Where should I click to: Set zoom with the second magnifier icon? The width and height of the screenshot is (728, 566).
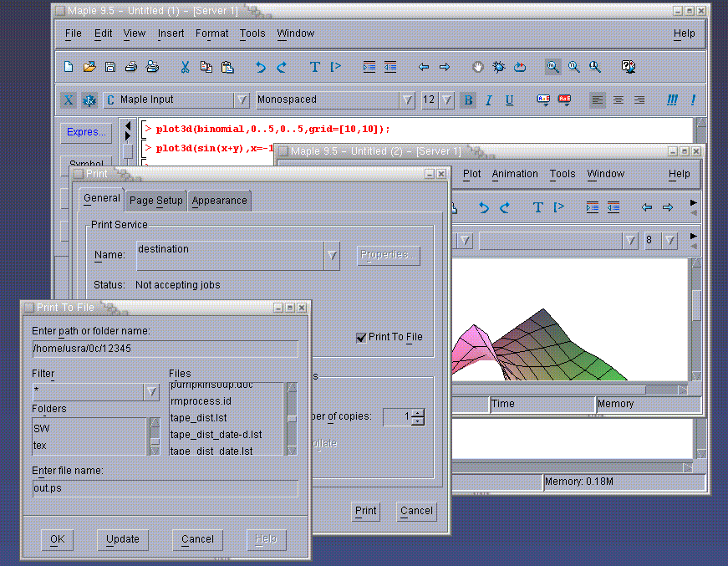tap(574, 67)
